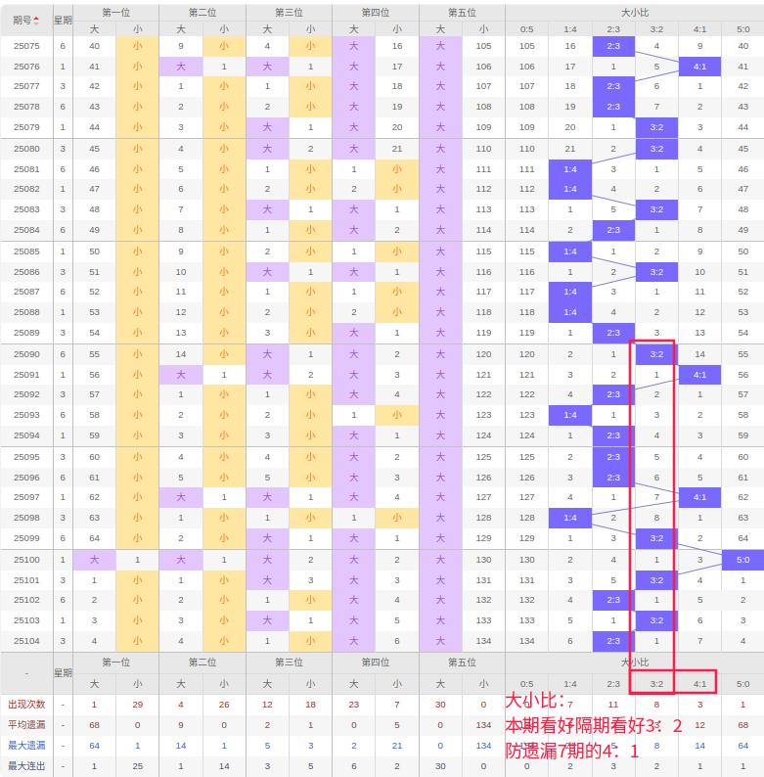Click highlighted 2:3 cell in row 25104
The image size is (764, 777).
point(613,641)
